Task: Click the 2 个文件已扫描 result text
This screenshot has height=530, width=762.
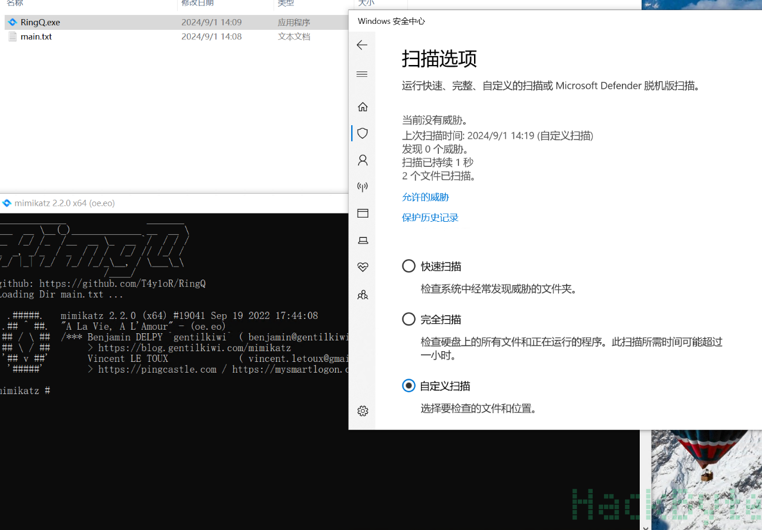Action: (x=438, y=175)
